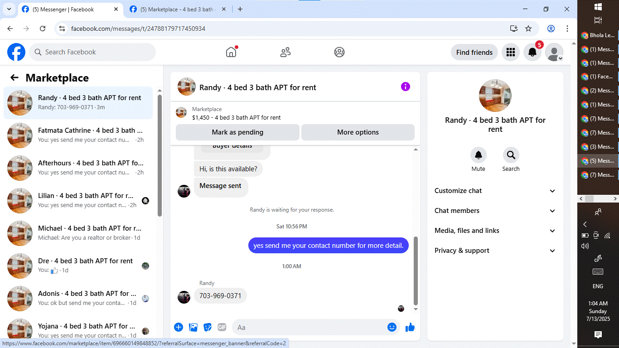Open $1,450 Marketplace listing link

point(236,117)
